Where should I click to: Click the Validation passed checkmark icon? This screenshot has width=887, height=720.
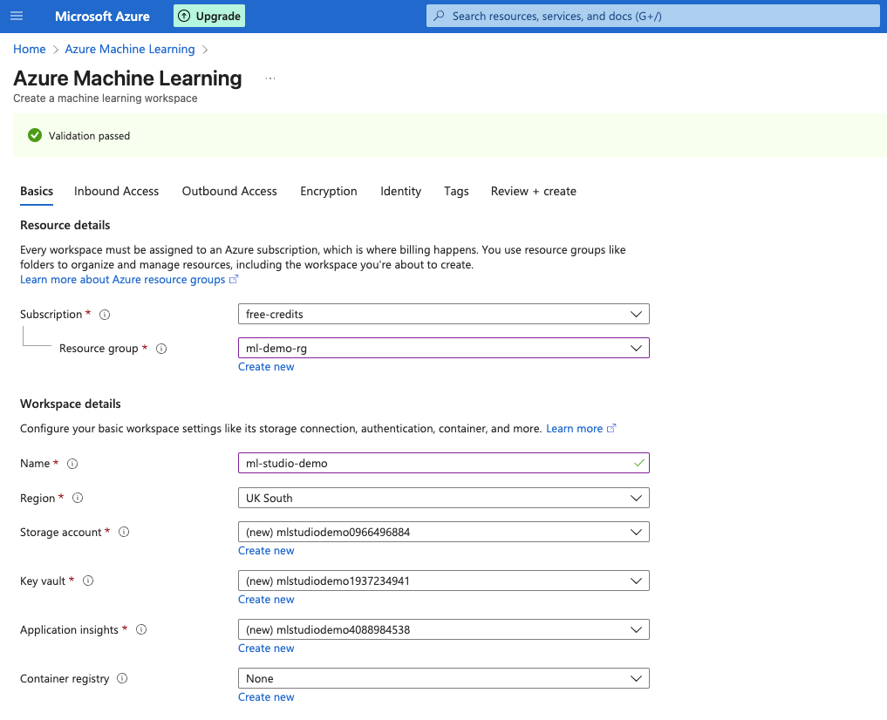tap(35, 135)
